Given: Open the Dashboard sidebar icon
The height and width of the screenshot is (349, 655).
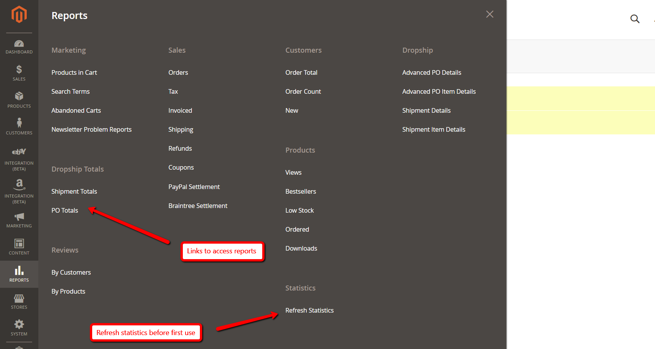Looking at the screenshot, I should pos(19,47).
